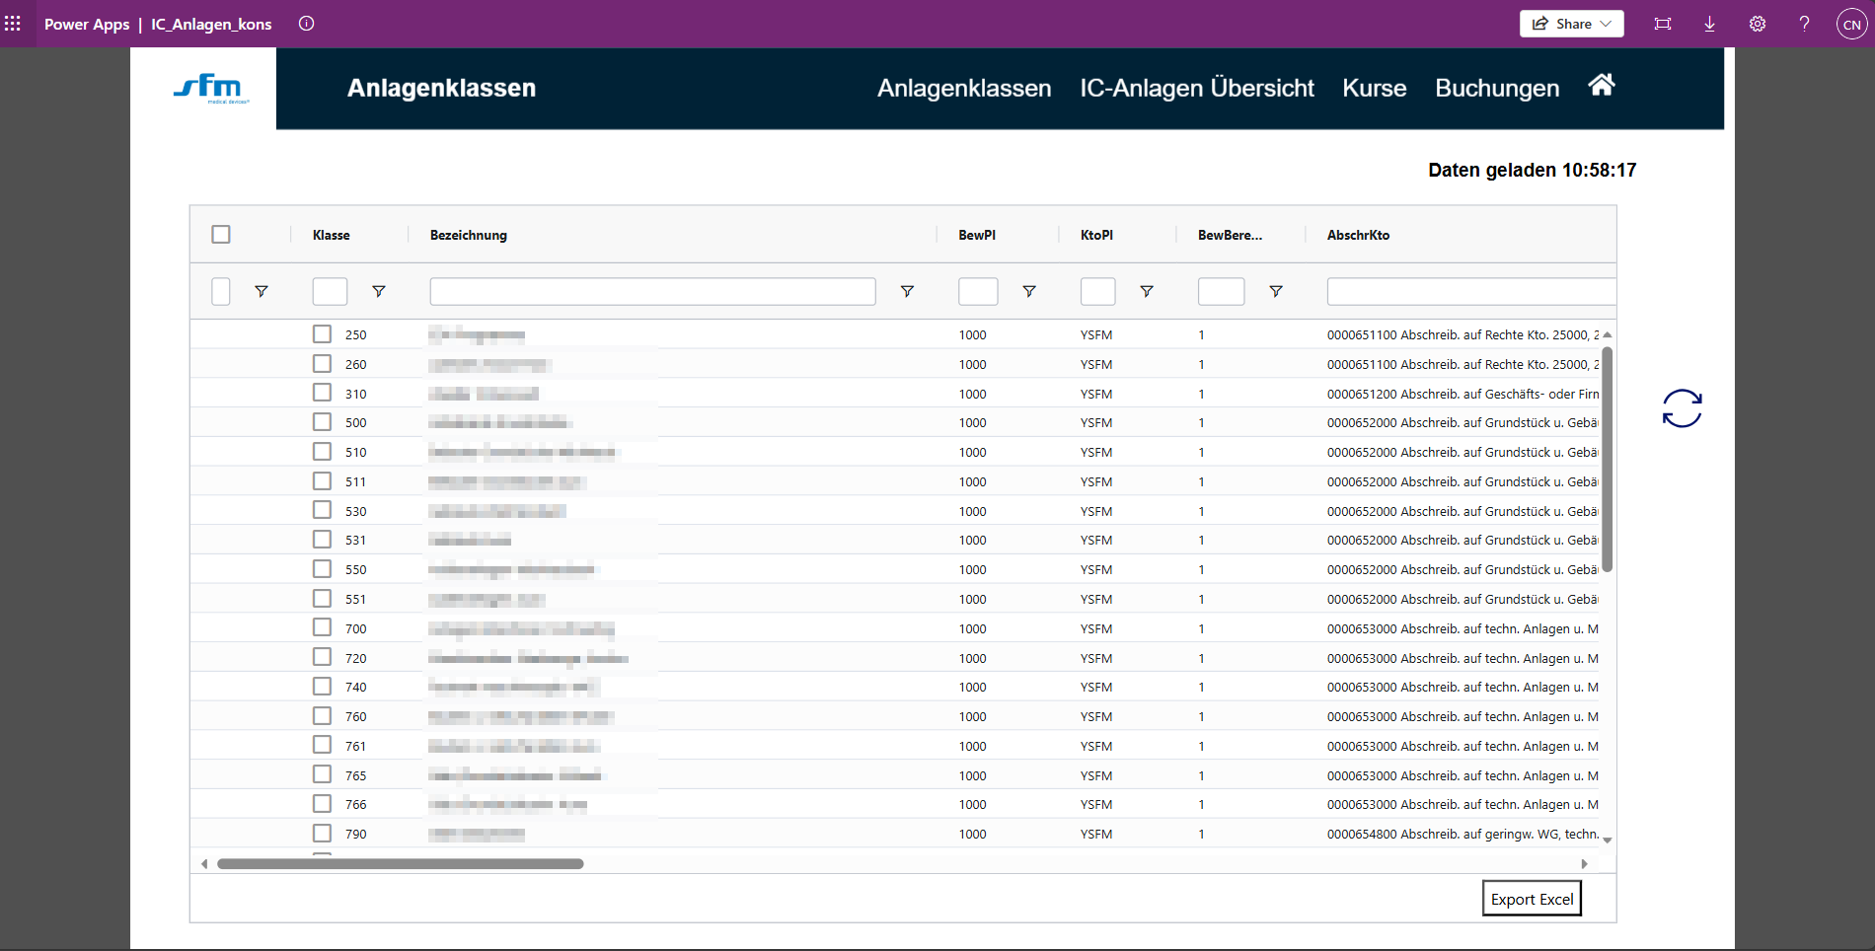Go to IC-Anlagen Übersicht page

[1196, 88]
